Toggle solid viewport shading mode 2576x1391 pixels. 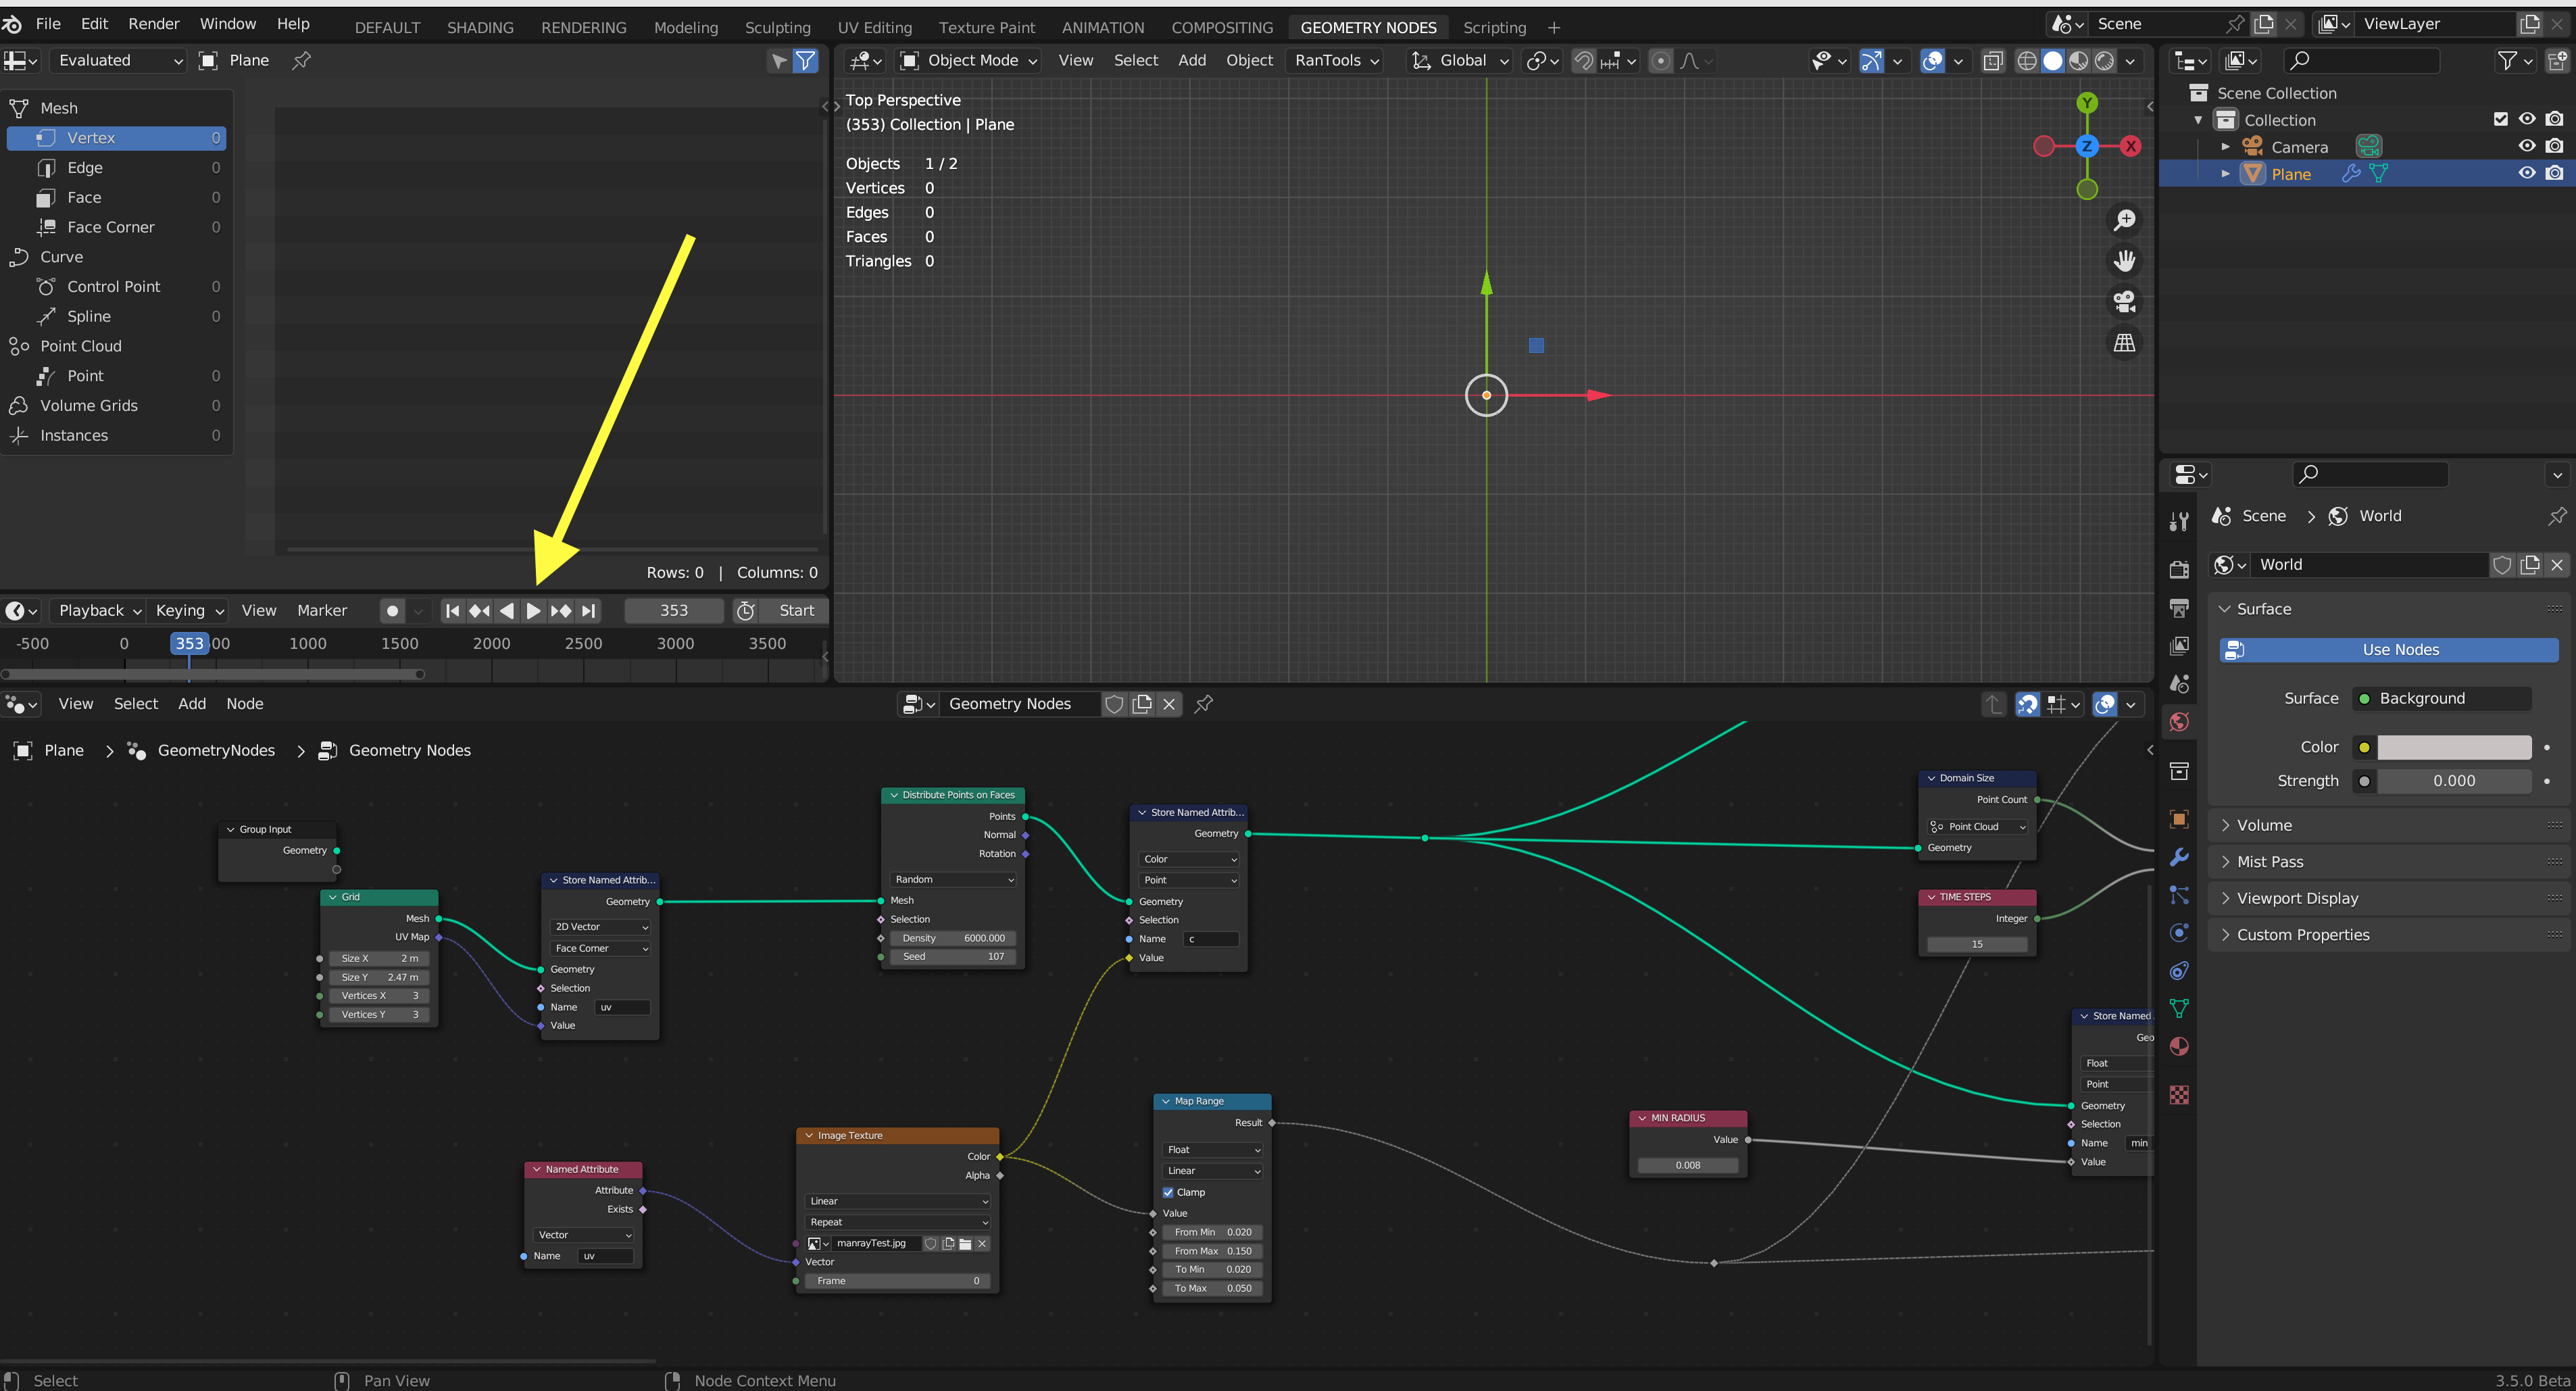click(2053, 60)
